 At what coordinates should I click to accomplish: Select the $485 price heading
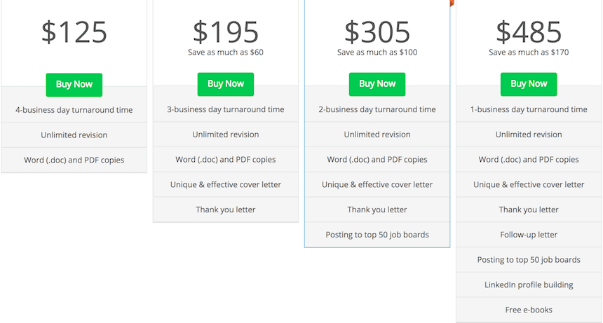coord(529,31)
